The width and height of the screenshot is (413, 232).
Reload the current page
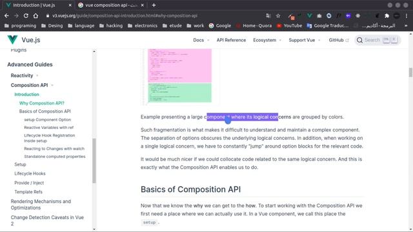[26, 15]
